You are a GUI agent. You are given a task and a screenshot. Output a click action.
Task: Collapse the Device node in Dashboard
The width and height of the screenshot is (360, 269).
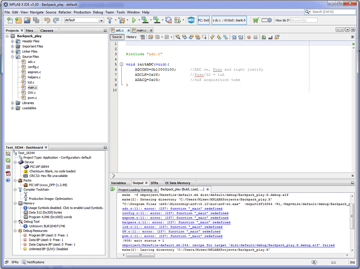pyautogui.click(x=15, y=162)
